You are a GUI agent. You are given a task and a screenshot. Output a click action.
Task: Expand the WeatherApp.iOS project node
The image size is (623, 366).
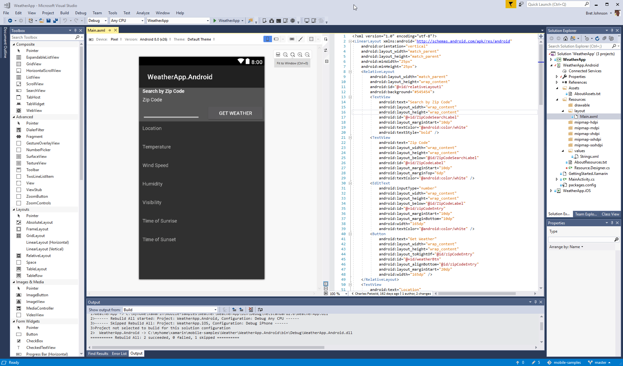tap(551, 191)
